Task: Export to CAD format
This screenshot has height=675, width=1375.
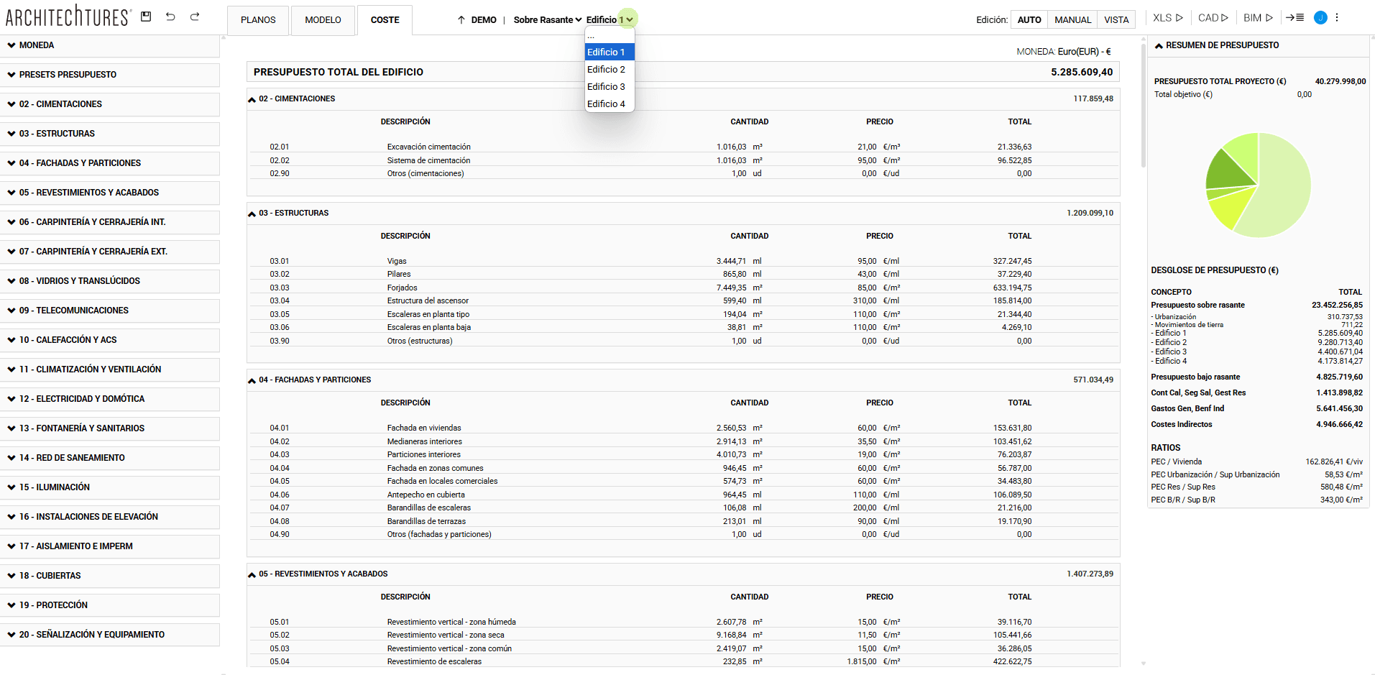Action: tap(1213, 18)
